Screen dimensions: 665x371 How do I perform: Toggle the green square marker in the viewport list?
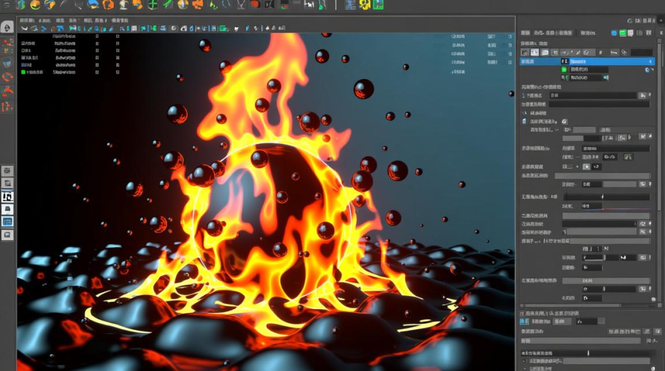point(23,72)
